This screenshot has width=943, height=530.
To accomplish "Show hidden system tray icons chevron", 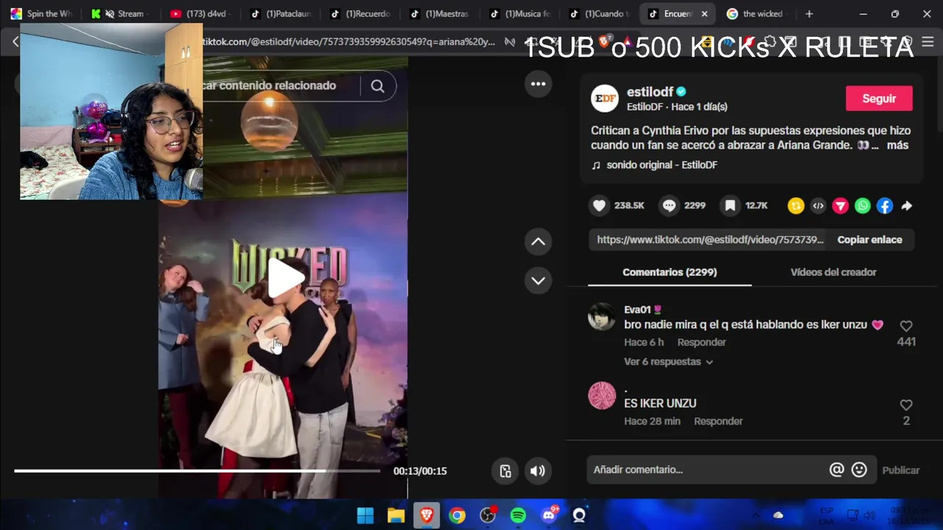I will tap(756, 515).
